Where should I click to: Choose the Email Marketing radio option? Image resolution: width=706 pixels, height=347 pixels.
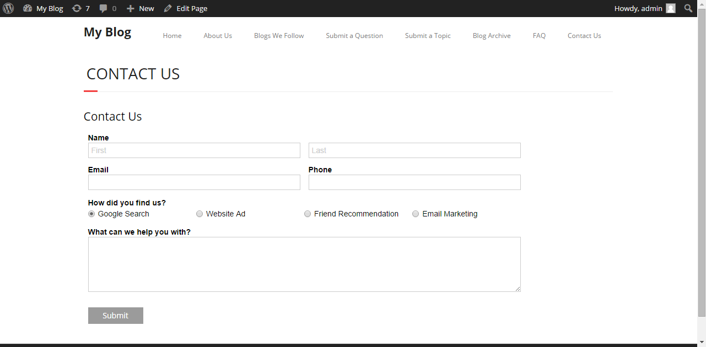click(416, 214)
